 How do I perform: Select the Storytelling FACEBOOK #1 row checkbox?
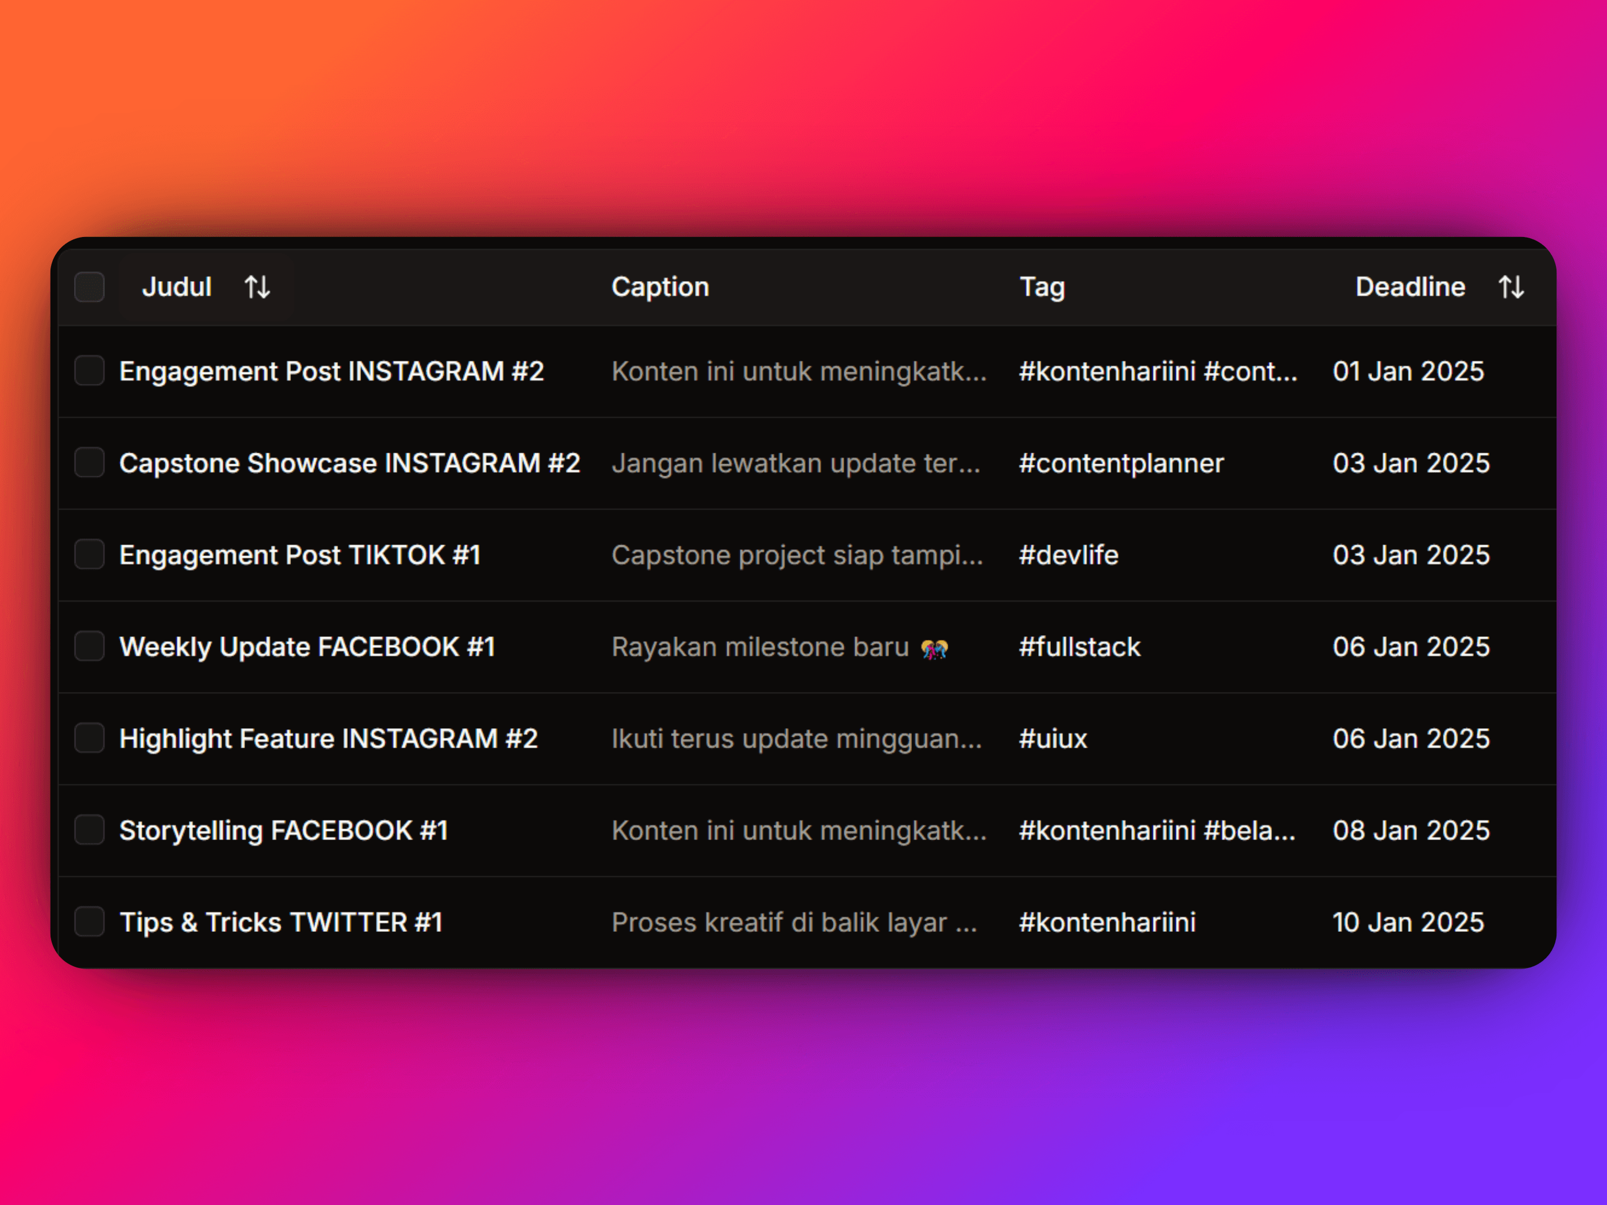pos(90,830)
